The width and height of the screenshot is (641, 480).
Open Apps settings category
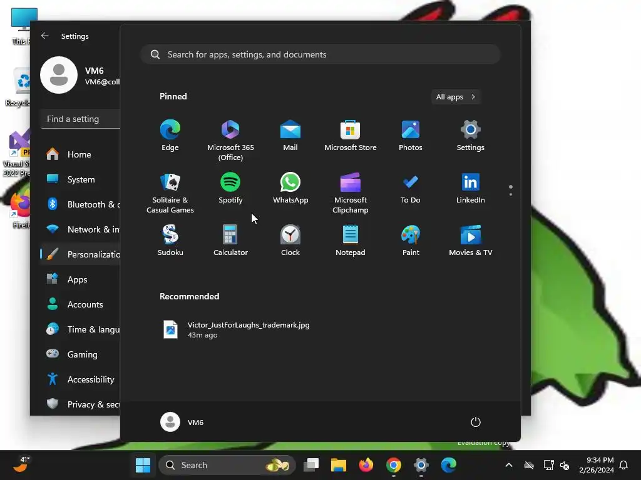pos(80,279)
